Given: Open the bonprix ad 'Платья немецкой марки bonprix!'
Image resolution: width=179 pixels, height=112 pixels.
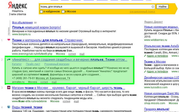Looking at the screenshot, I should point(36,27).
